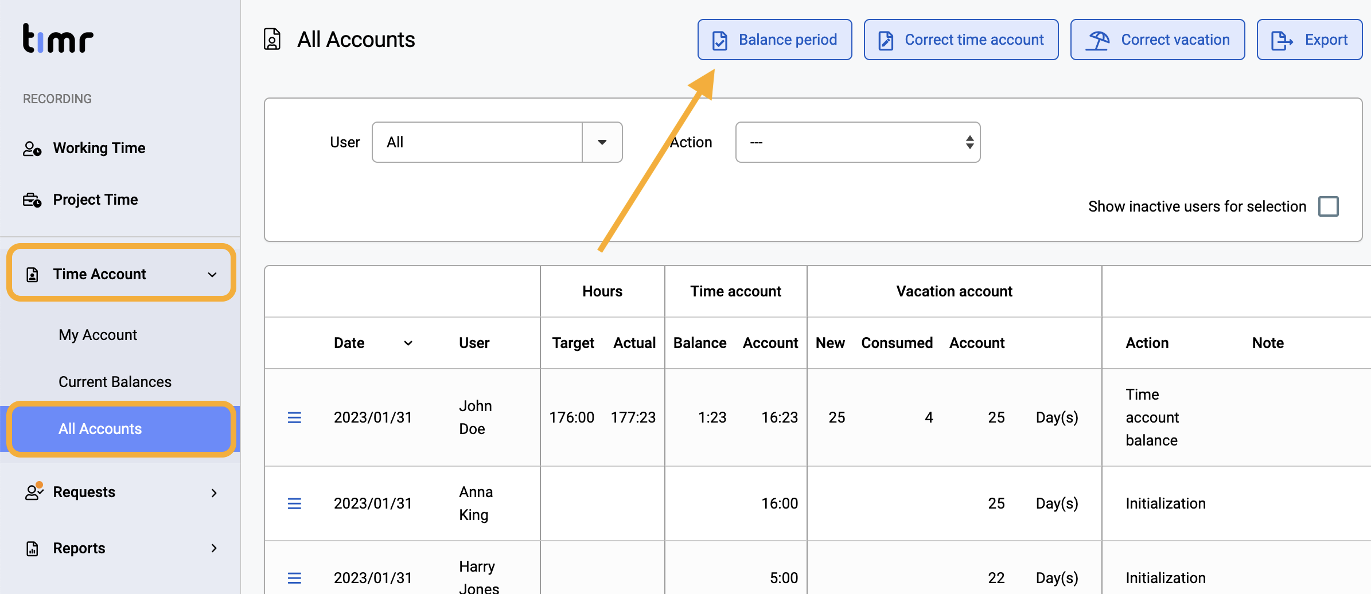1371x594 pixels.
Task: Click the 16:00 account value for Anna King
Action: [780, 503]
